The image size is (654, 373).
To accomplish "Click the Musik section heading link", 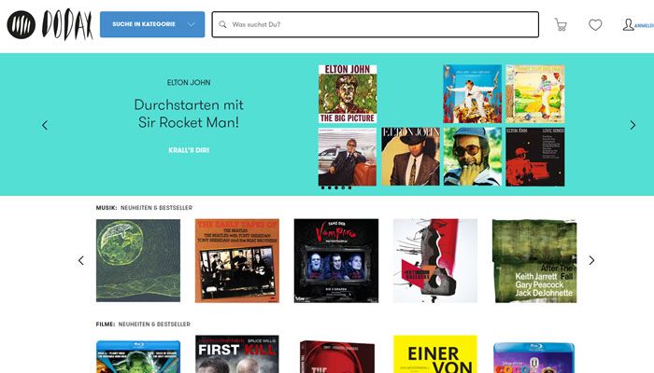I will click(107, 207).
